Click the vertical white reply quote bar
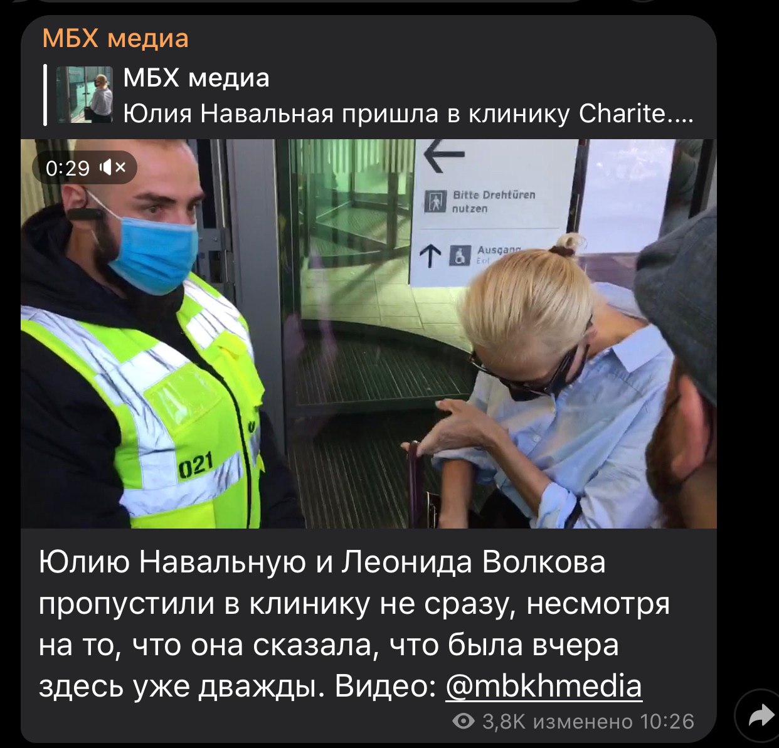The height and width of the screenshot is (748, 779). coord(45,95)
